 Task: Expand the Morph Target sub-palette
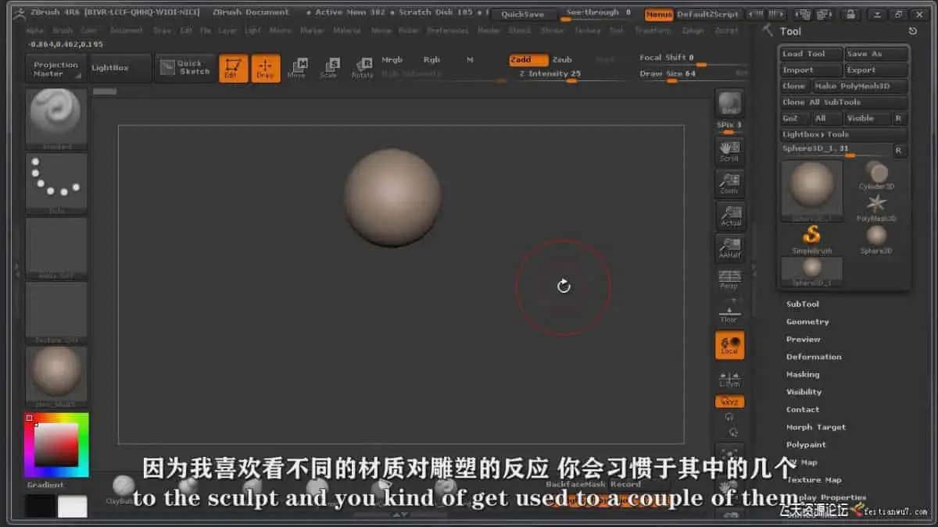pos(816,427)
